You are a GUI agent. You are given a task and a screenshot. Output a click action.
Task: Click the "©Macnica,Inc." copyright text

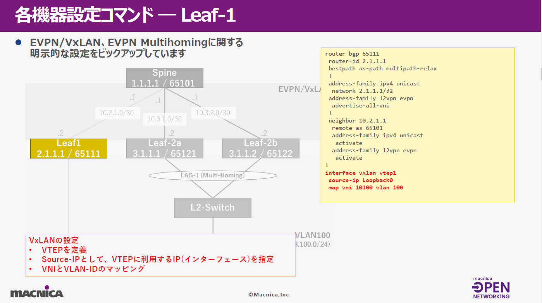pos(270,294)
